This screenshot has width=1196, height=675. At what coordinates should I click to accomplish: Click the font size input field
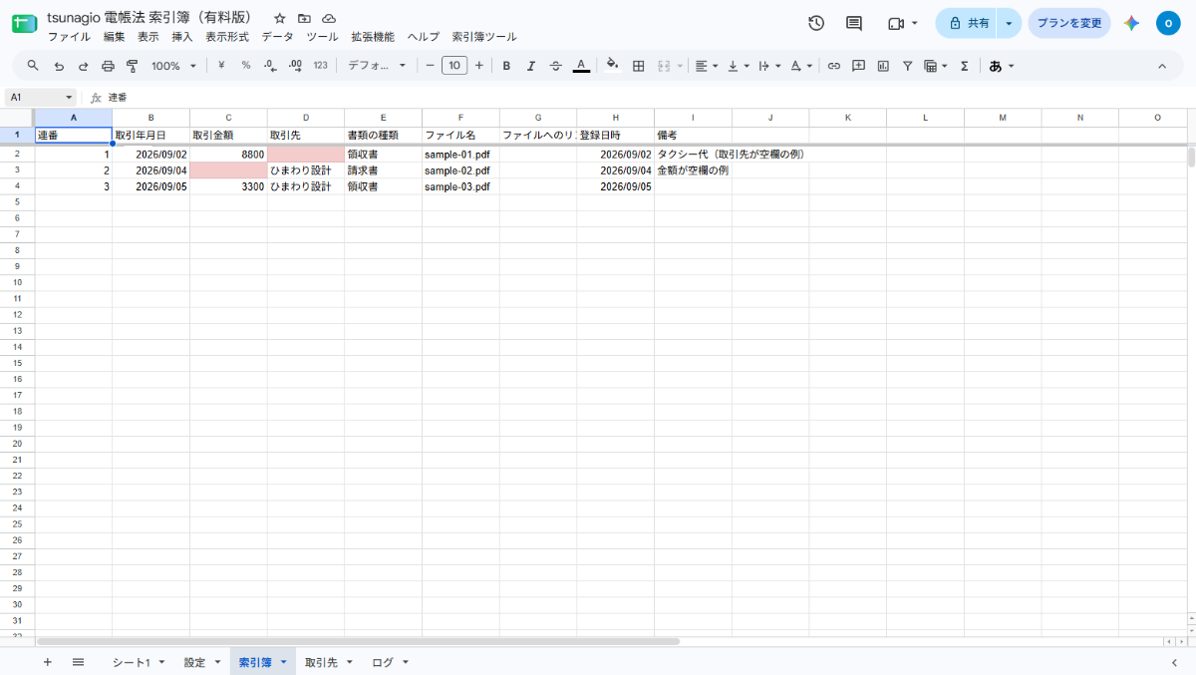[x=454, y=66]
